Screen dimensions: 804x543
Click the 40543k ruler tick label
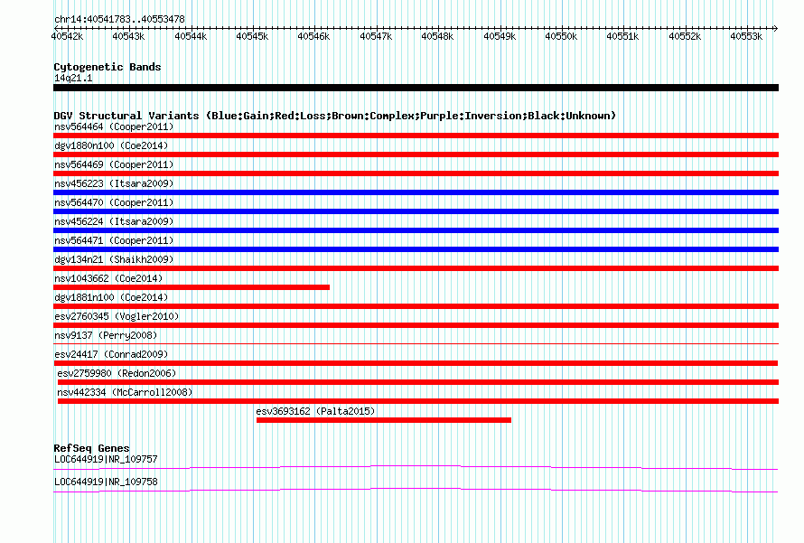coord(128,36)
